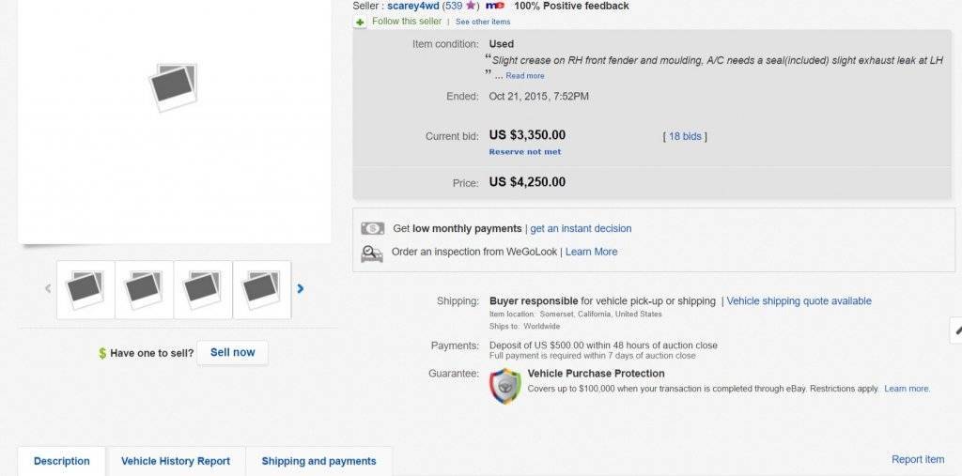Expand item condition with Read more
962x476 pixels.
pos(525,76)
